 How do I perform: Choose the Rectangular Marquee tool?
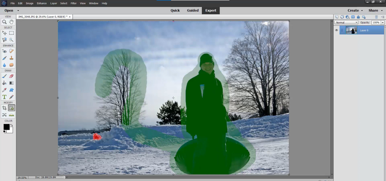point(11,33)
